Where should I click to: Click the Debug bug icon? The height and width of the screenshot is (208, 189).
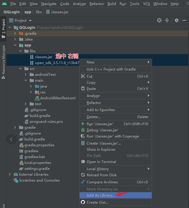[83, 130]
